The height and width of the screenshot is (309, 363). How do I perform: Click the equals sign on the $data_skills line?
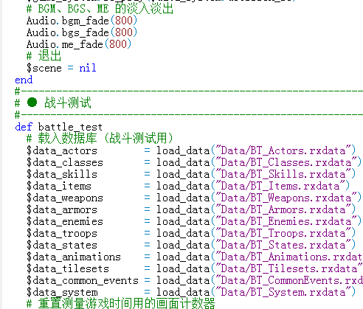pyautogui.click(x=147, y=174)
